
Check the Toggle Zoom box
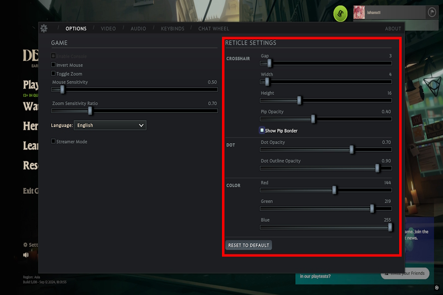point(53,73)
